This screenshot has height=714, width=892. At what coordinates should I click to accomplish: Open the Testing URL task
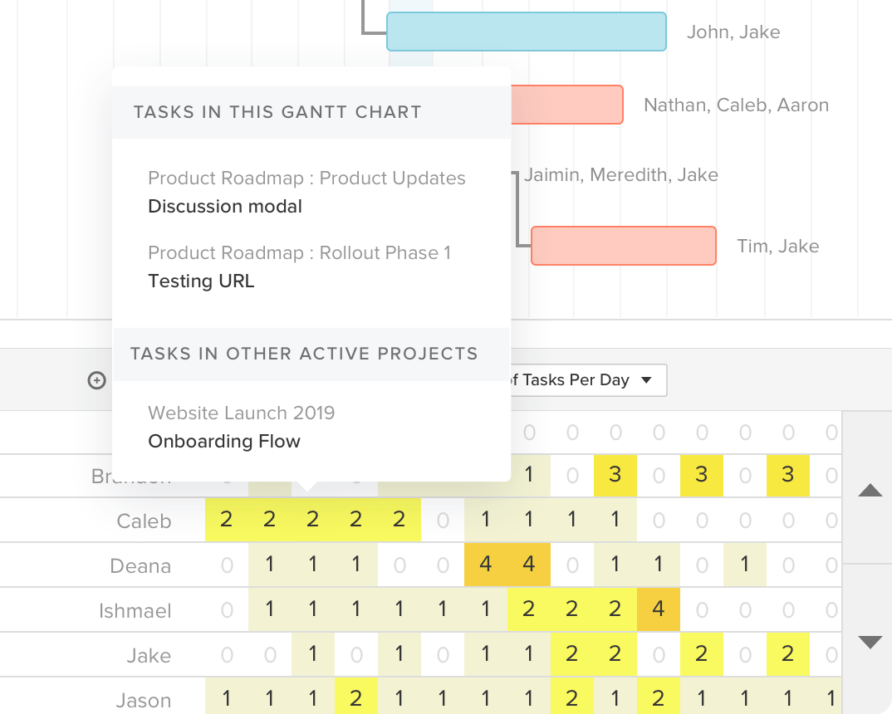[x=201, y=281]
